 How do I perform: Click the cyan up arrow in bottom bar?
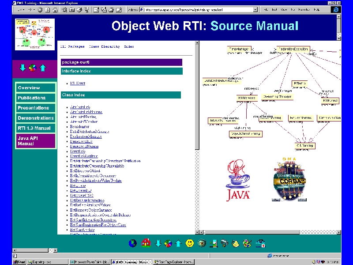tap(178, 243)
